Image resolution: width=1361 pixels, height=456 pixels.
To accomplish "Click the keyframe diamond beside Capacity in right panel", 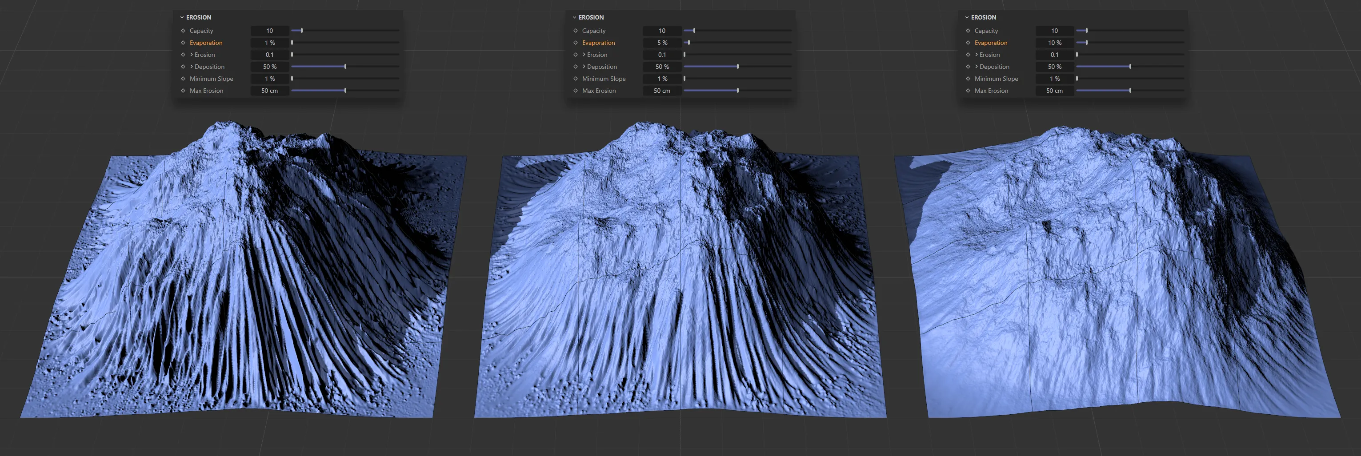I will click(967, 30).
